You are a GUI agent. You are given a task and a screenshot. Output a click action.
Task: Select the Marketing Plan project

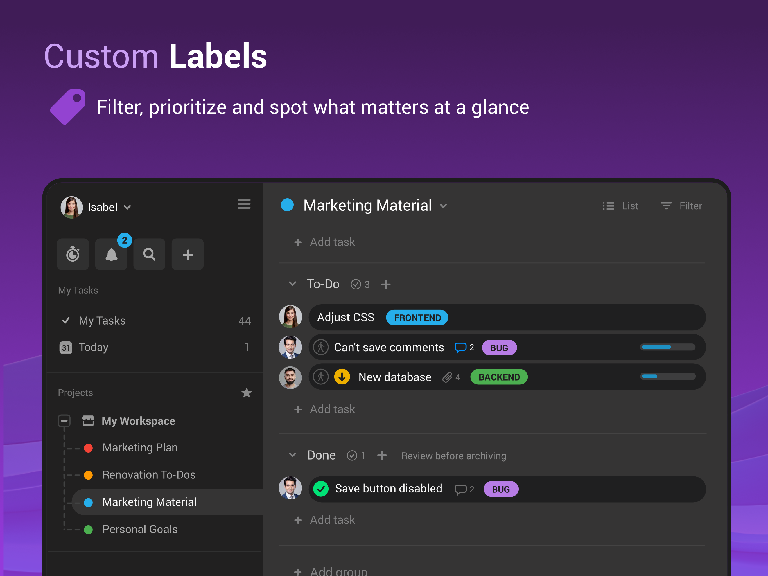[140, 447]
